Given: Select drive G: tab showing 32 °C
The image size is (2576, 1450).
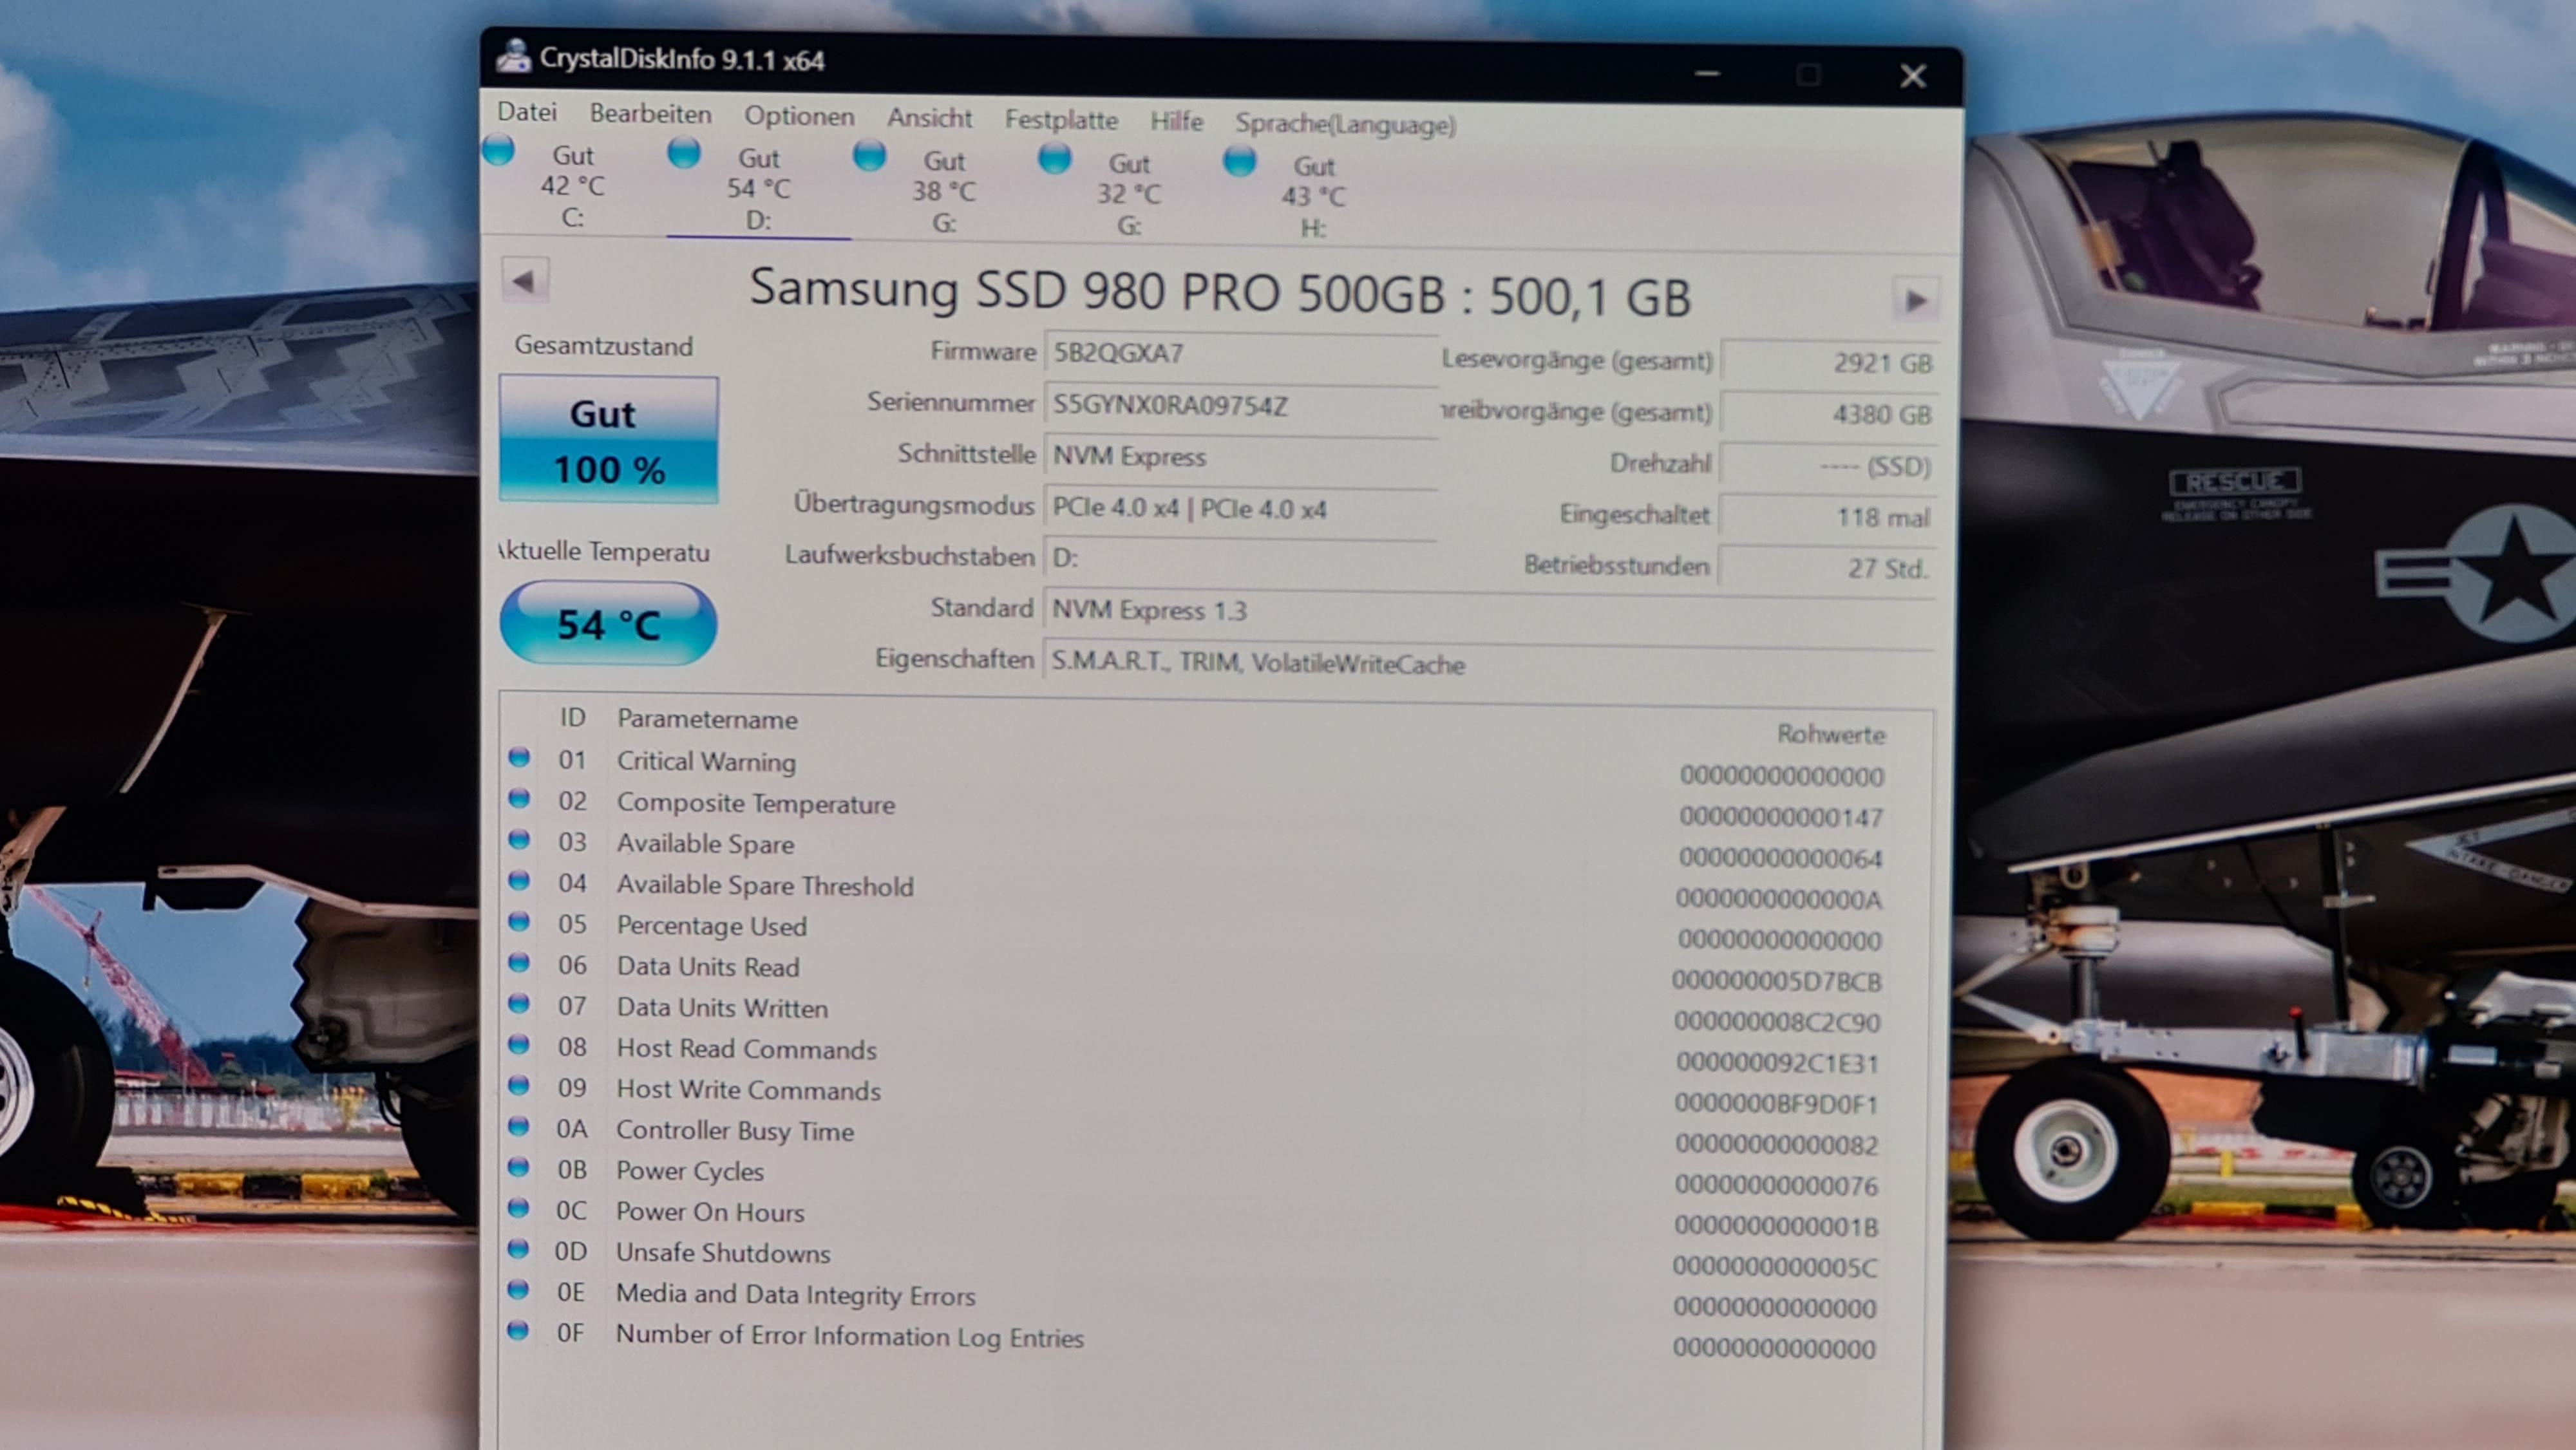Looking at the screenshot, I should [1128, 194].
